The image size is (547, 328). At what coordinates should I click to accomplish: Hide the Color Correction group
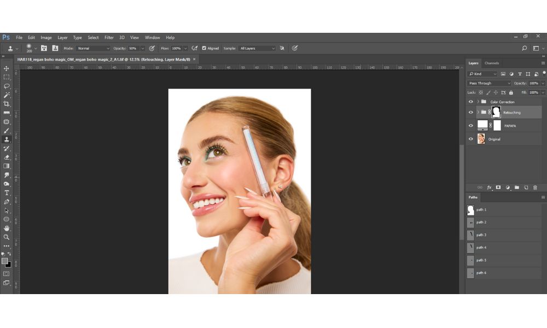[x=470, y=102]
